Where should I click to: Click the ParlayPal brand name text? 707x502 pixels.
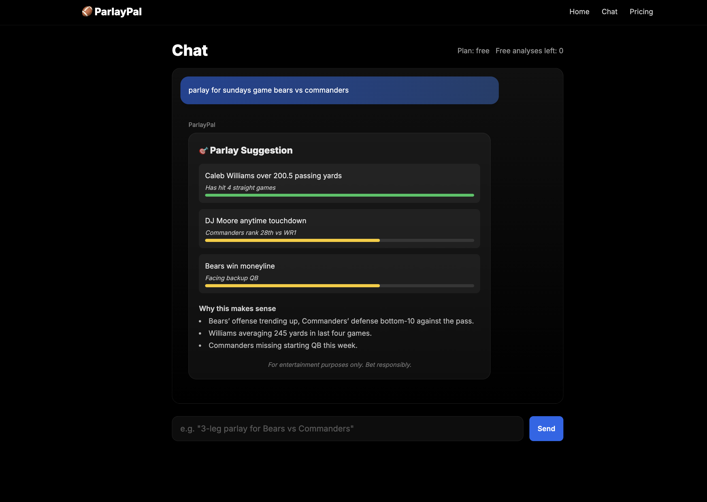point(118,12)
